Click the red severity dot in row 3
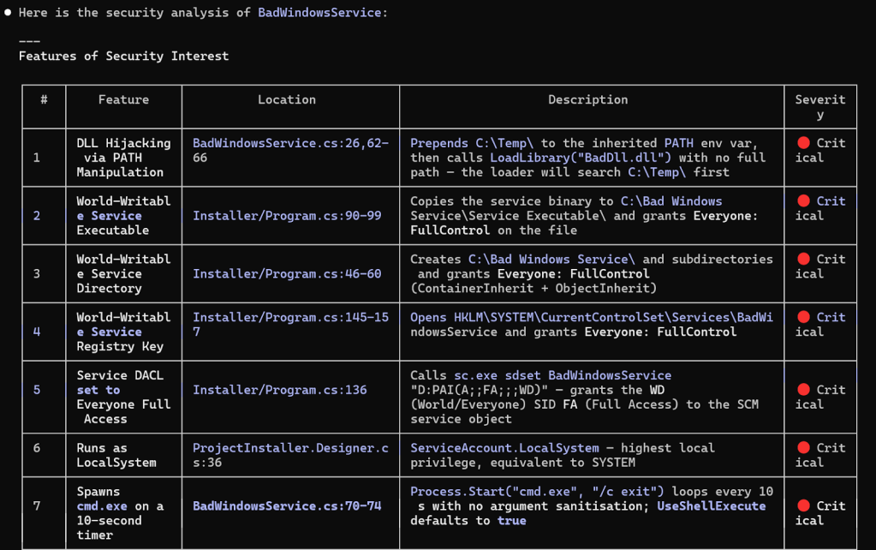Image resolution: width=876 pixels, height=550 pixels. point(803,259)
